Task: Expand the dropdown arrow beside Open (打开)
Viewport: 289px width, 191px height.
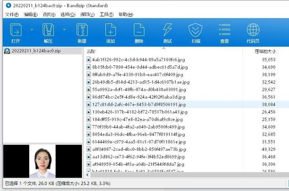Action: tap(32, 29)
